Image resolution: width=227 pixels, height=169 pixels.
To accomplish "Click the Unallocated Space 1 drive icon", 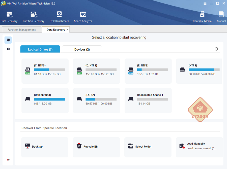I will coord(131,99).
